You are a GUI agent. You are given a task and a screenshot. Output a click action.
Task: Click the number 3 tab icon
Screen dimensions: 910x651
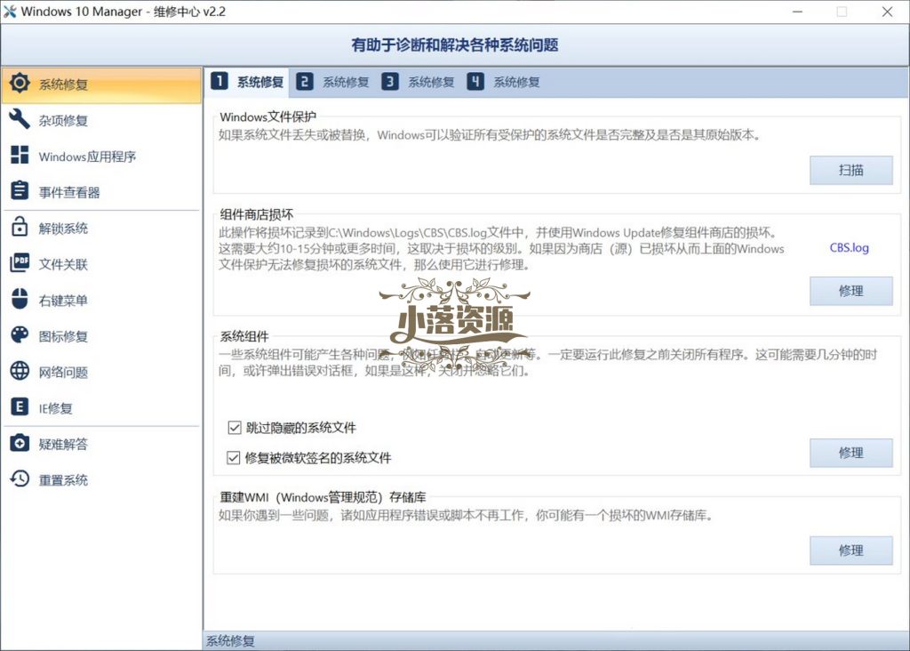(390, 81)
